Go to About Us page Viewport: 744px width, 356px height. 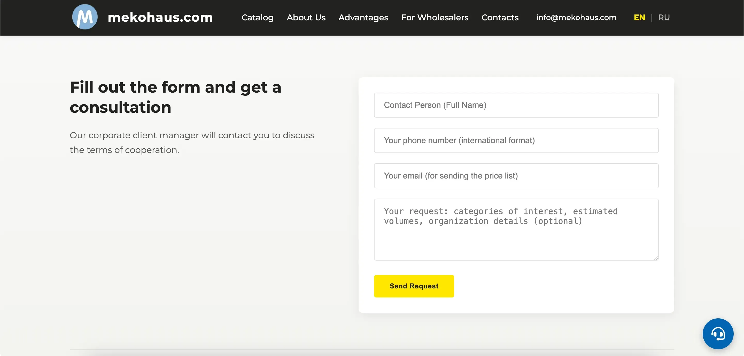[x=306, y=18]
